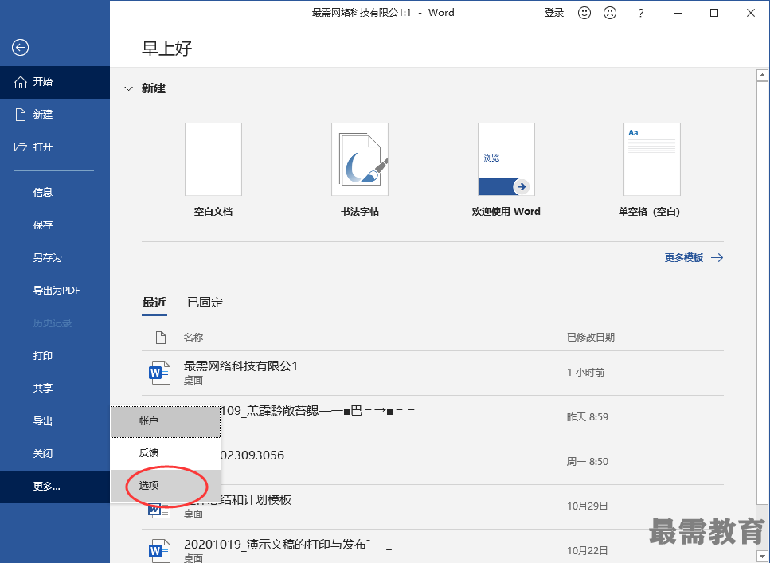Screen dimensions: 770x563
Task: Choose the 单空格（空白）template
Action: pyautogui.click(x=652, y=159)
